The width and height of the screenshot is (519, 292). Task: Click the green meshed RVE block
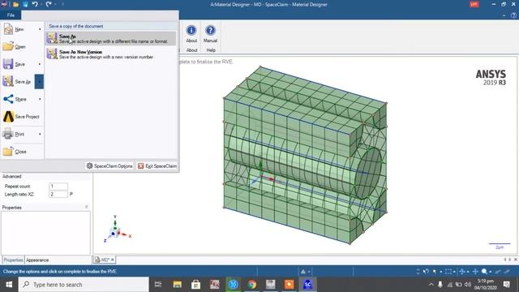(305, 156)
